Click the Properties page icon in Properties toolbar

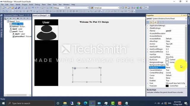coord(155,22)
